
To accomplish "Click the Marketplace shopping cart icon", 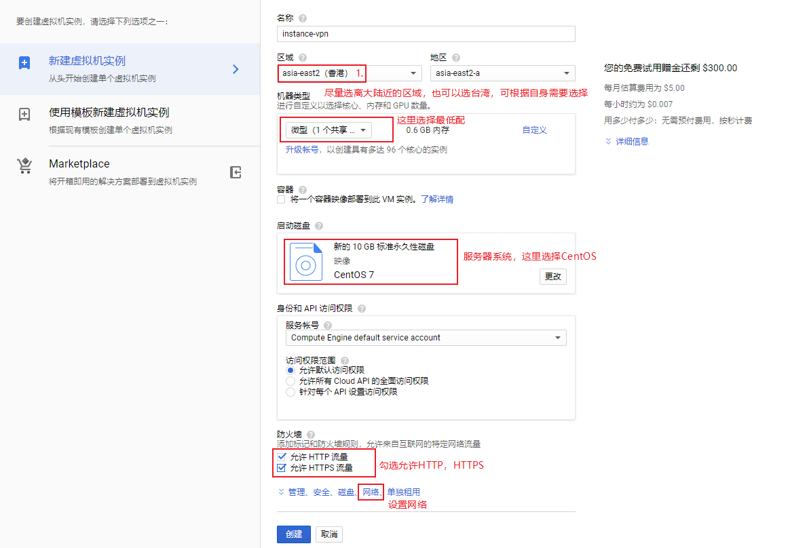I will [24, 165].
